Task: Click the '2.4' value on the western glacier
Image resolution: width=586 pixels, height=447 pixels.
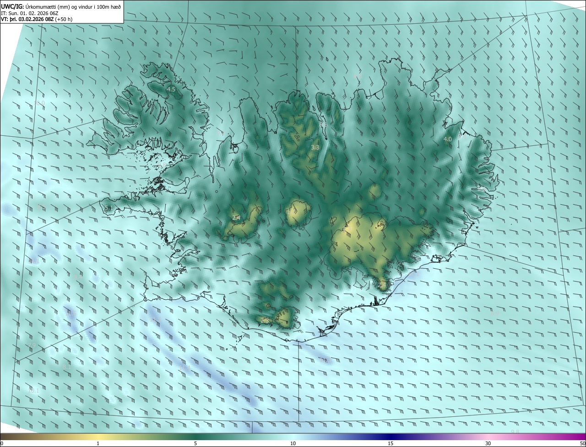Action: click(236, 218)
